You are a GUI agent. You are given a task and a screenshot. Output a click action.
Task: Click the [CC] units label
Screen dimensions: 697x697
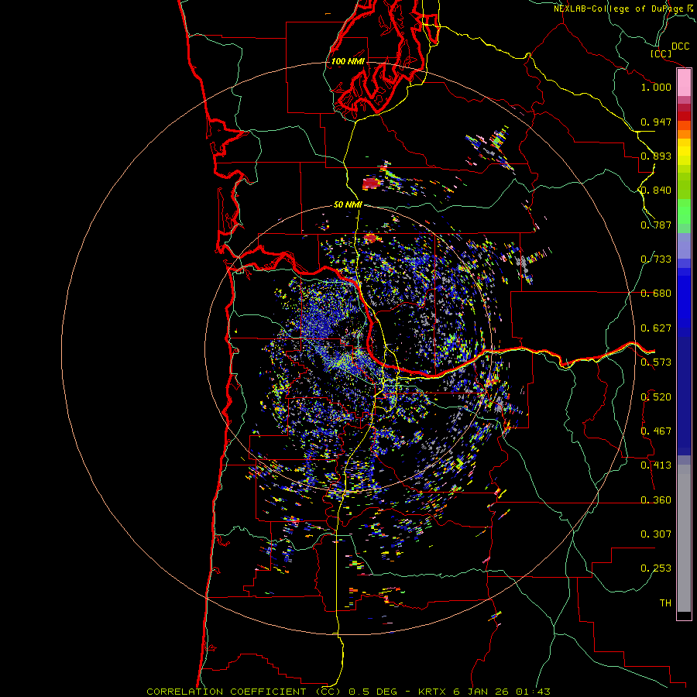(661, 53)
